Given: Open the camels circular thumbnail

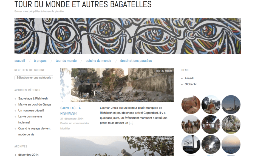Looking at the screenshot, I should [191, 124].
